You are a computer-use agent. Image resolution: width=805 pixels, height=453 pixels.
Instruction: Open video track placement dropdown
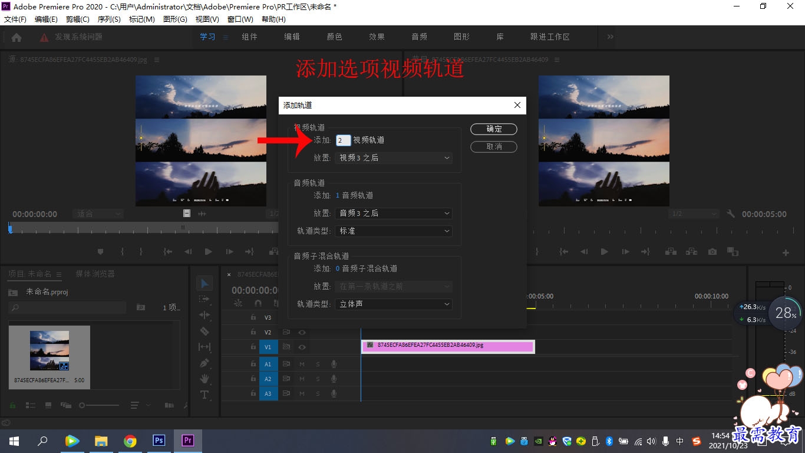[x=394, y=157]
